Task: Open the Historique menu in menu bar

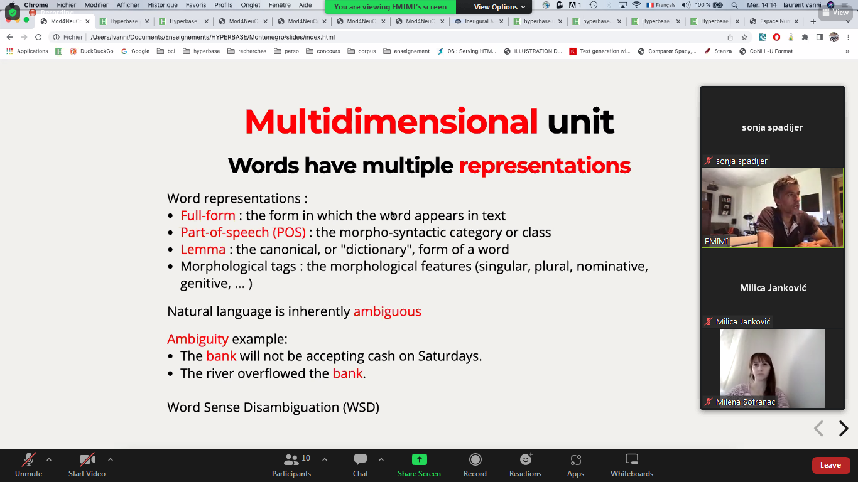Action: tap(163, 5)
